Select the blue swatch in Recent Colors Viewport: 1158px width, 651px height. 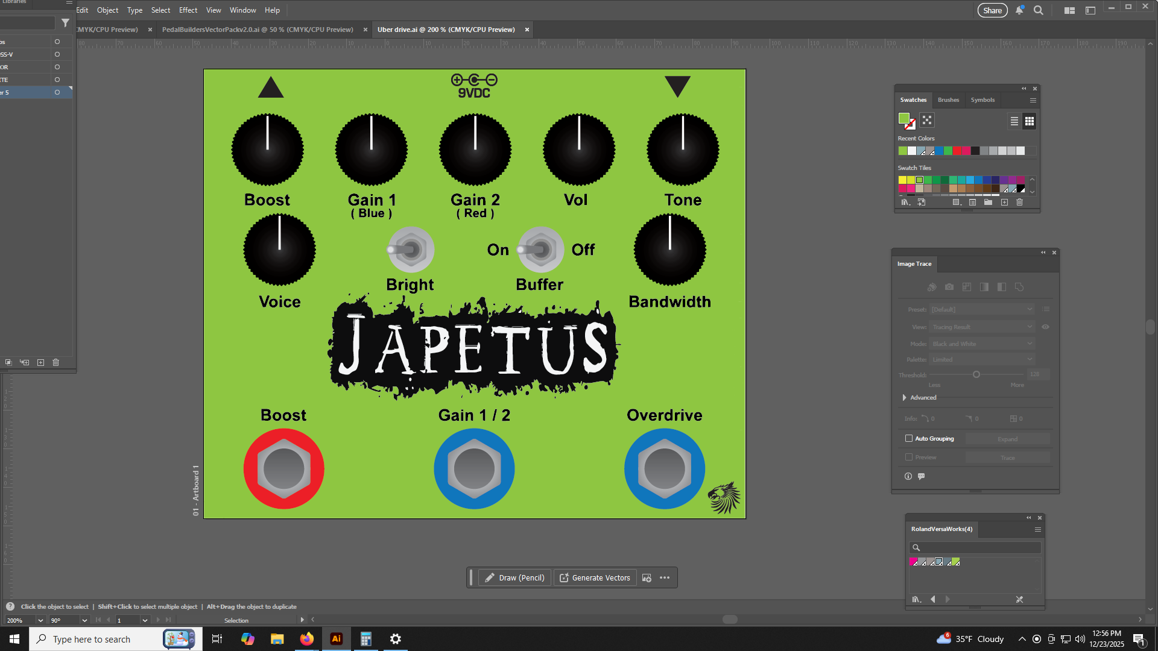(939, 151)
